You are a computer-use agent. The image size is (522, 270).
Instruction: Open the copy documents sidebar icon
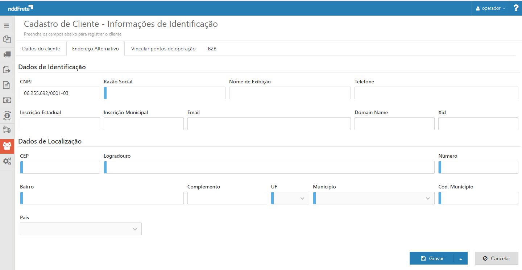tap(7, 39)
